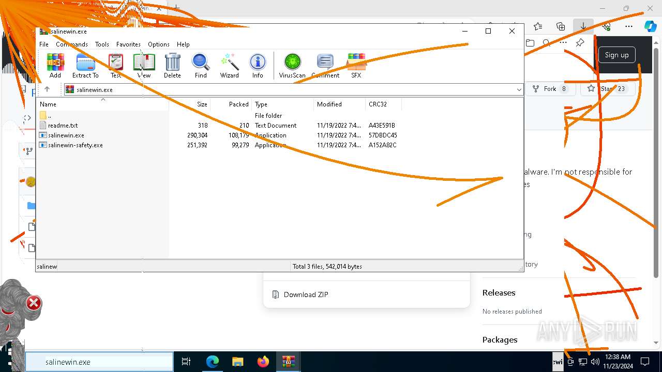Open the Copilot icon in Edge
Image resolution: width=662 pixels, height=372 pixels.
coord(650,26)
